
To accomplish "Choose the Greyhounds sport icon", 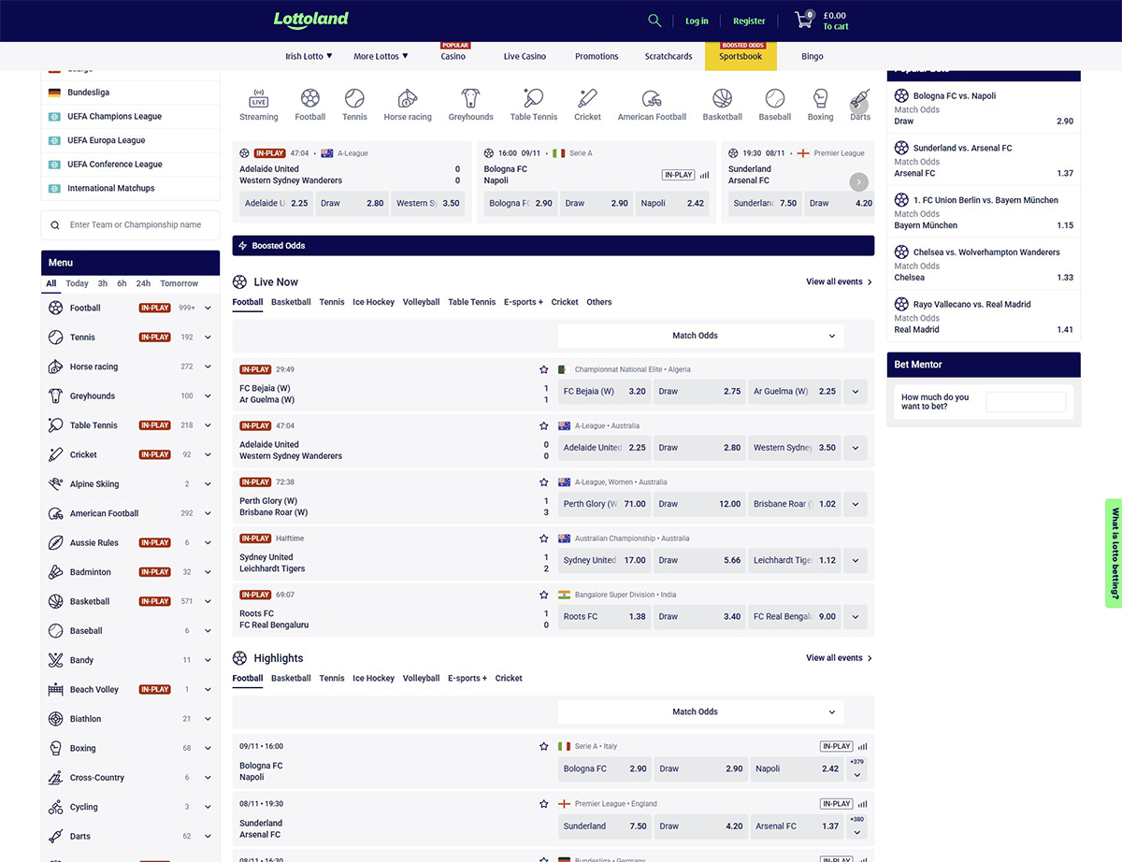I will 470,98.
